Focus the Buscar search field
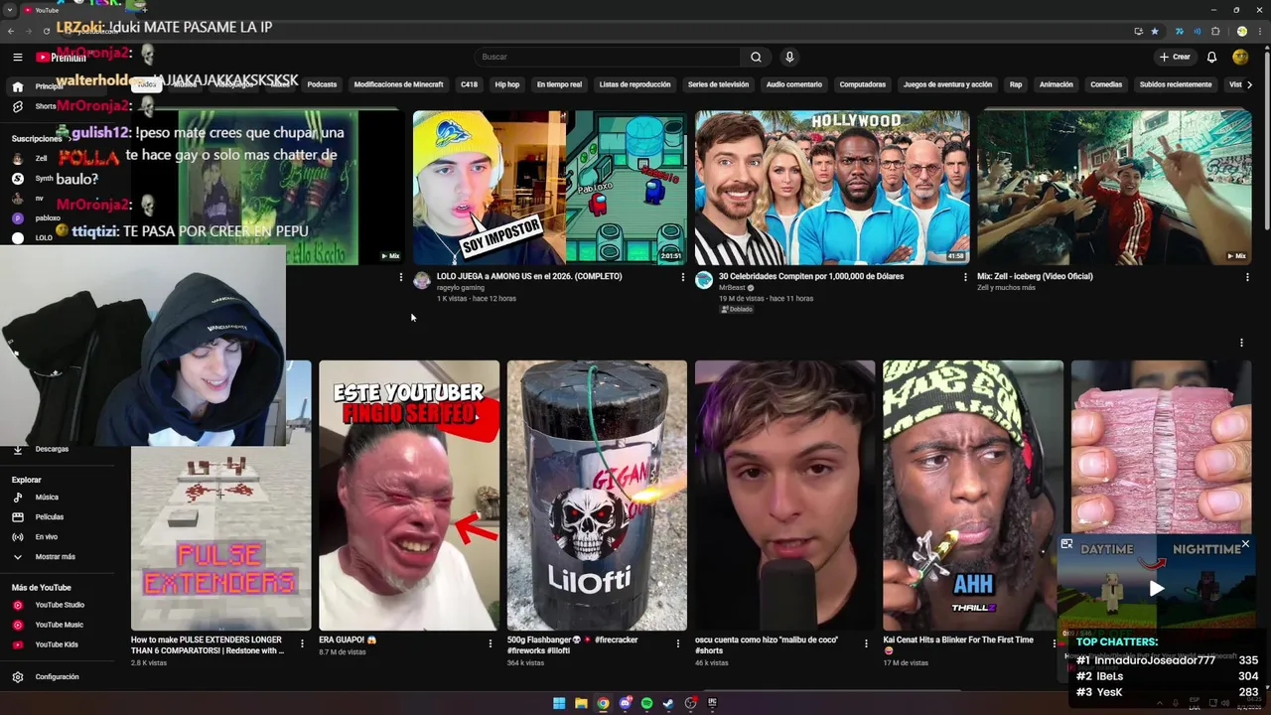Image resolution: width=1271 pixels, height=715 pixels. point(607,58)
